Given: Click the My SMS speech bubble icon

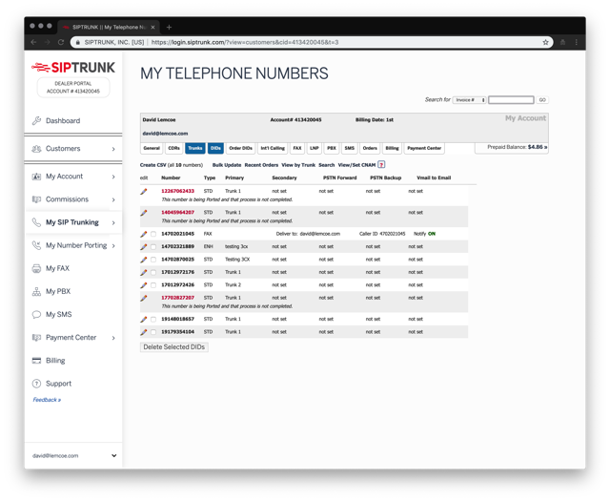Looking at the screenshot, I should (x=36, y=314).
